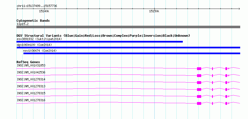Click large exon of NM_001278313 transcript

(199, 90)
